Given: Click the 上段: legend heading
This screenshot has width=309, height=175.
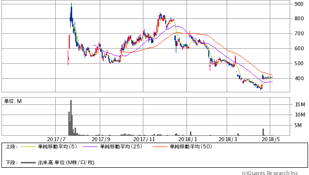Looking at the screenshot, I should click(x=12, y=146).
